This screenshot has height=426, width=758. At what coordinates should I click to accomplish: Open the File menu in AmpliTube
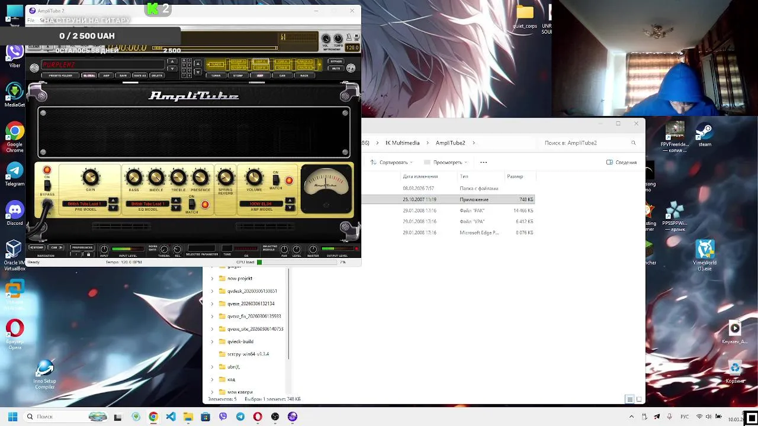(x=31, y=21)
